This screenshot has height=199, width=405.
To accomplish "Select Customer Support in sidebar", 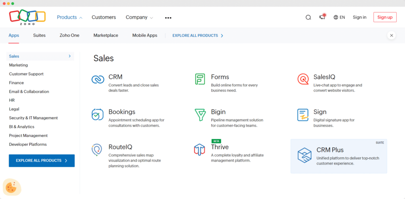I will tap(26, 74).
